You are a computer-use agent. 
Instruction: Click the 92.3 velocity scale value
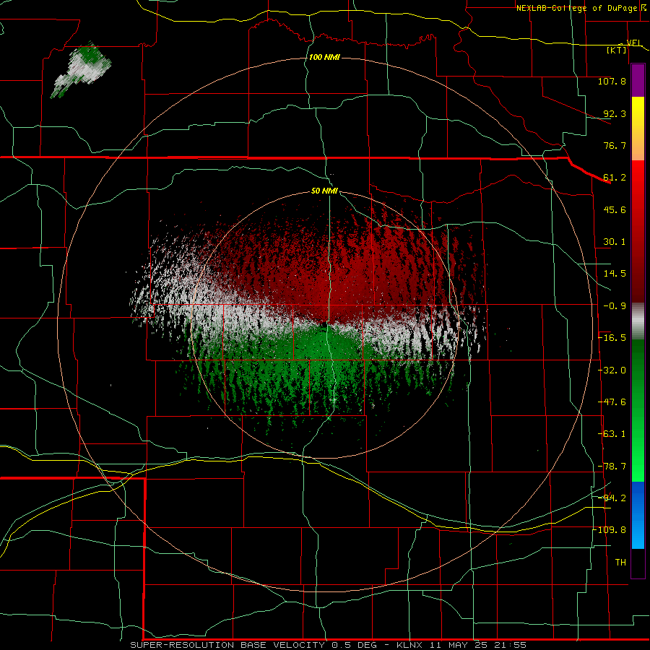pyautogui.click(x=615, y=113)
